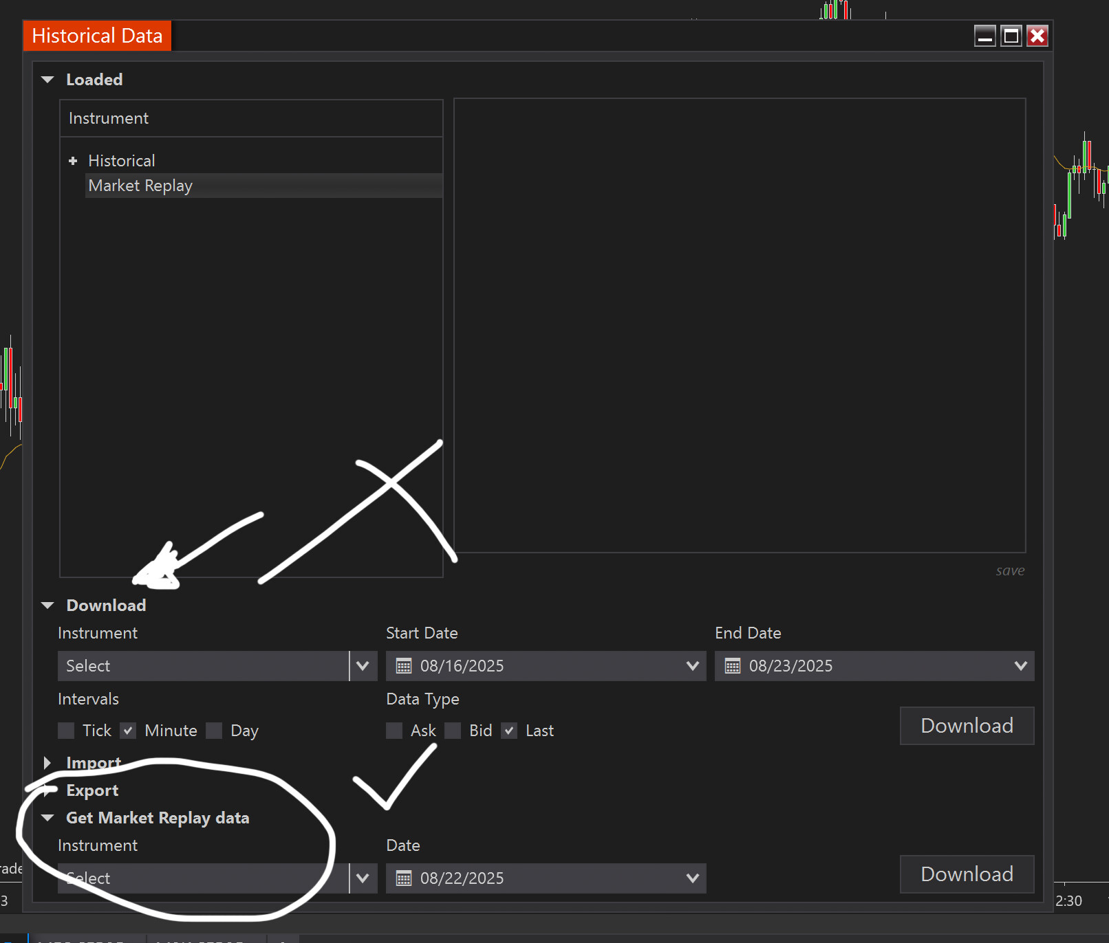Check the Bid data type box
The width and height of the screenshot is (1109, 943).
pos(453,731)
